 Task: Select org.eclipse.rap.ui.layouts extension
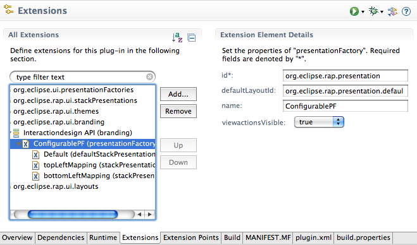click(x=56, y=187)
